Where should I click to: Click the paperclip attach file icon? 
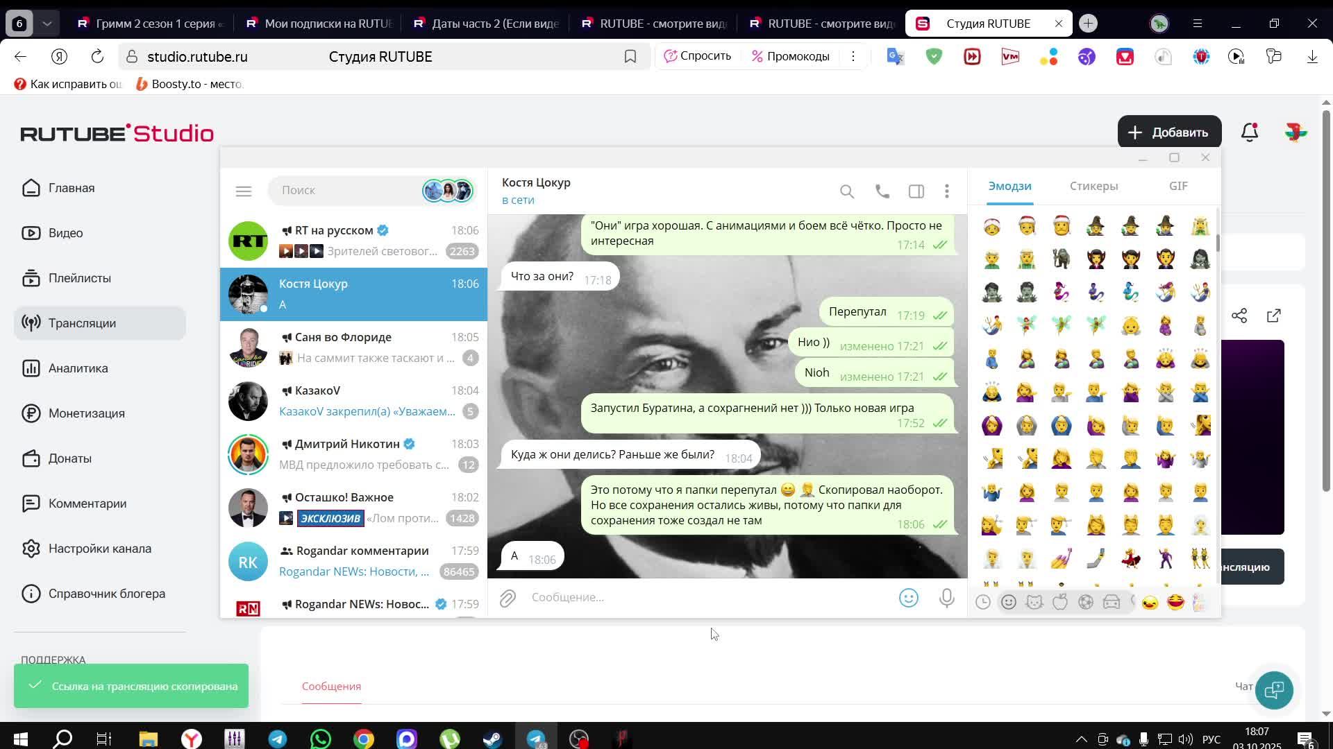pyautogui.click(x=508, y=598)
